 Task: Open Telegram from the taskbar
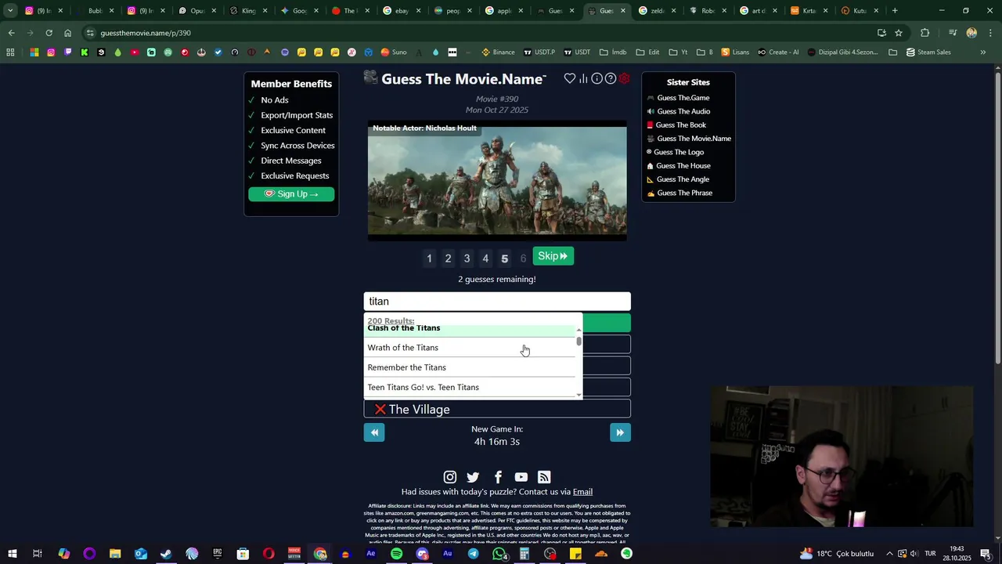coord(474,554)
